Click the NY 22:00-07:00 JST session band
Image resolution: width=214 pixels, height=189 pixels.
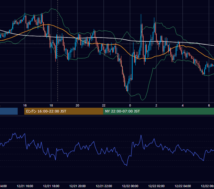point(158,111)
